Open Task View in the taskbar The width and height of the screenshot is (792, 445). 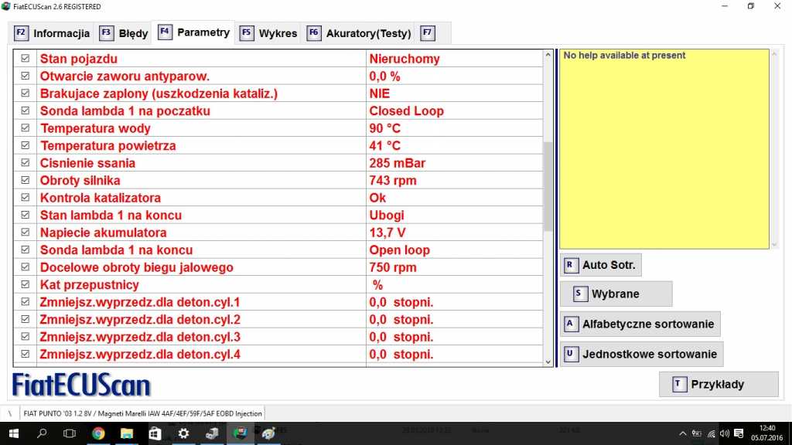70,433
